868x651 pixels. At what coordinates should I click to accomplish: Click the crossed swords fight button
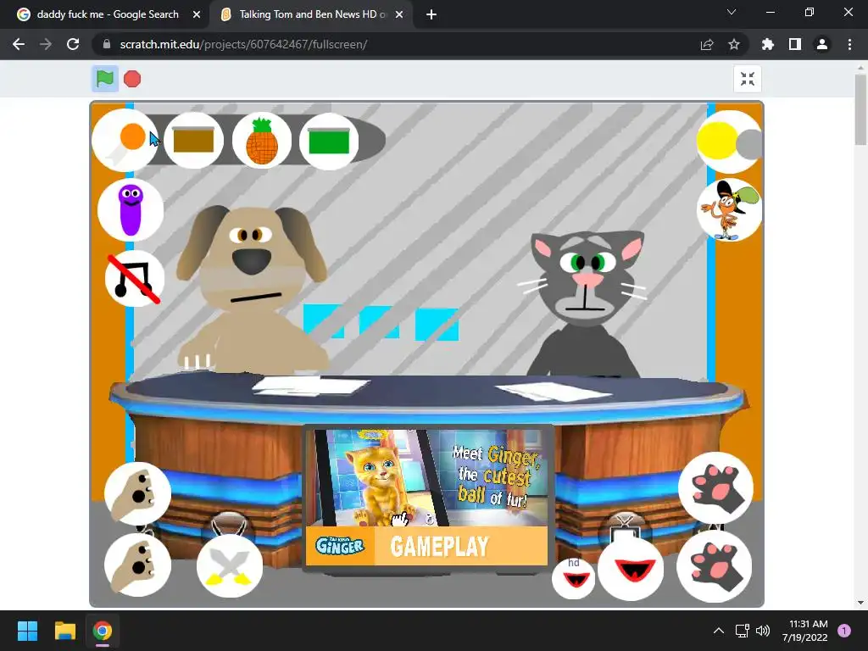pos(229,565)
